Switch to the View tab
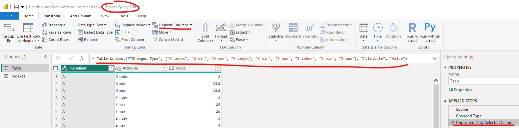The image size is (519, 128). pos(105,16)
